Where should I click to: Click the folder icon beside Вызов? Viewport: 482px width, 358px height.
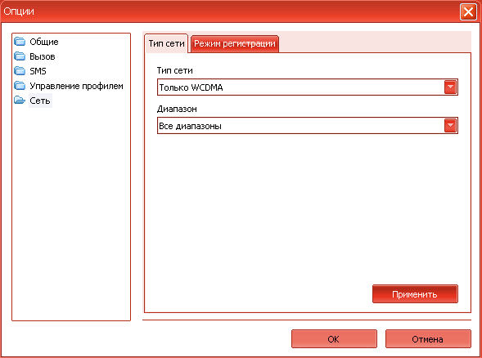pos(20,56)
